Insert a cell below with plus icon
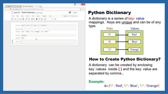The image size is (168, 94). click(x=15, y=19)
